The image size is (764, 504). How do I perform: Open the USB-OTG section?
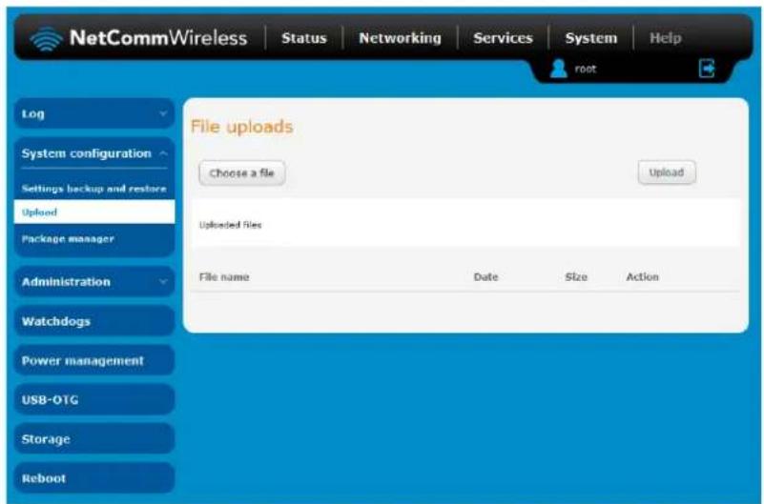click(94, 400)
